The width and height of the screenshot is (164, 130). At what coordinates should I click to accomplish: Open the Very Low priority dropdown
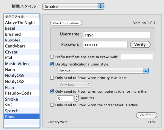[x=74, y=84]
